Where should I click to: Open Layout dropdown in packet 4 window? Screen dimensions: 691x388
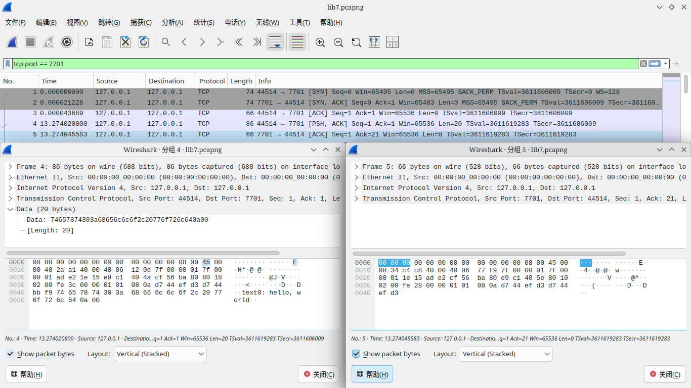pyautogui.click(x=160, y=354)
